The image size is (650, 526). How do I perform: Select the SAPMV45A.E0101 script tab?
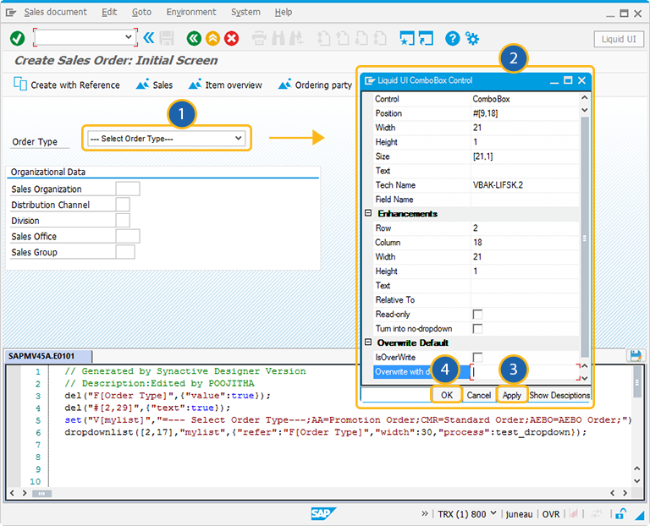pyautogui.click(x=47, y=356)
